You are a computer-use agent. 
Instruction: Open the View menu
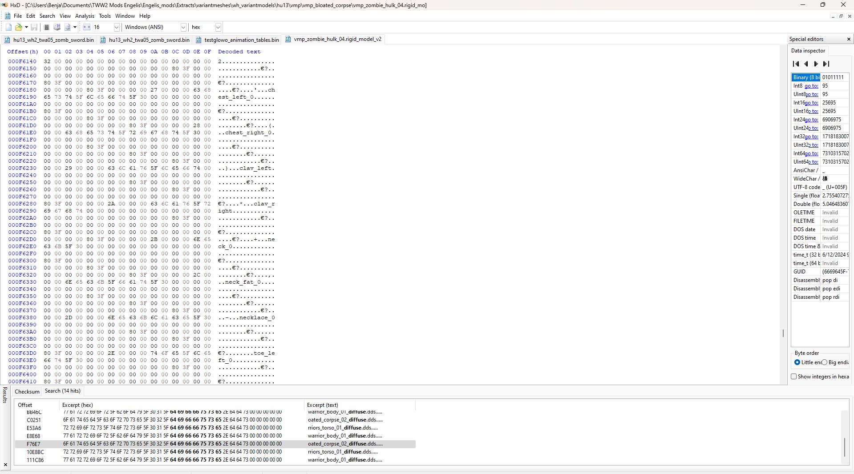tap(65, 16)
